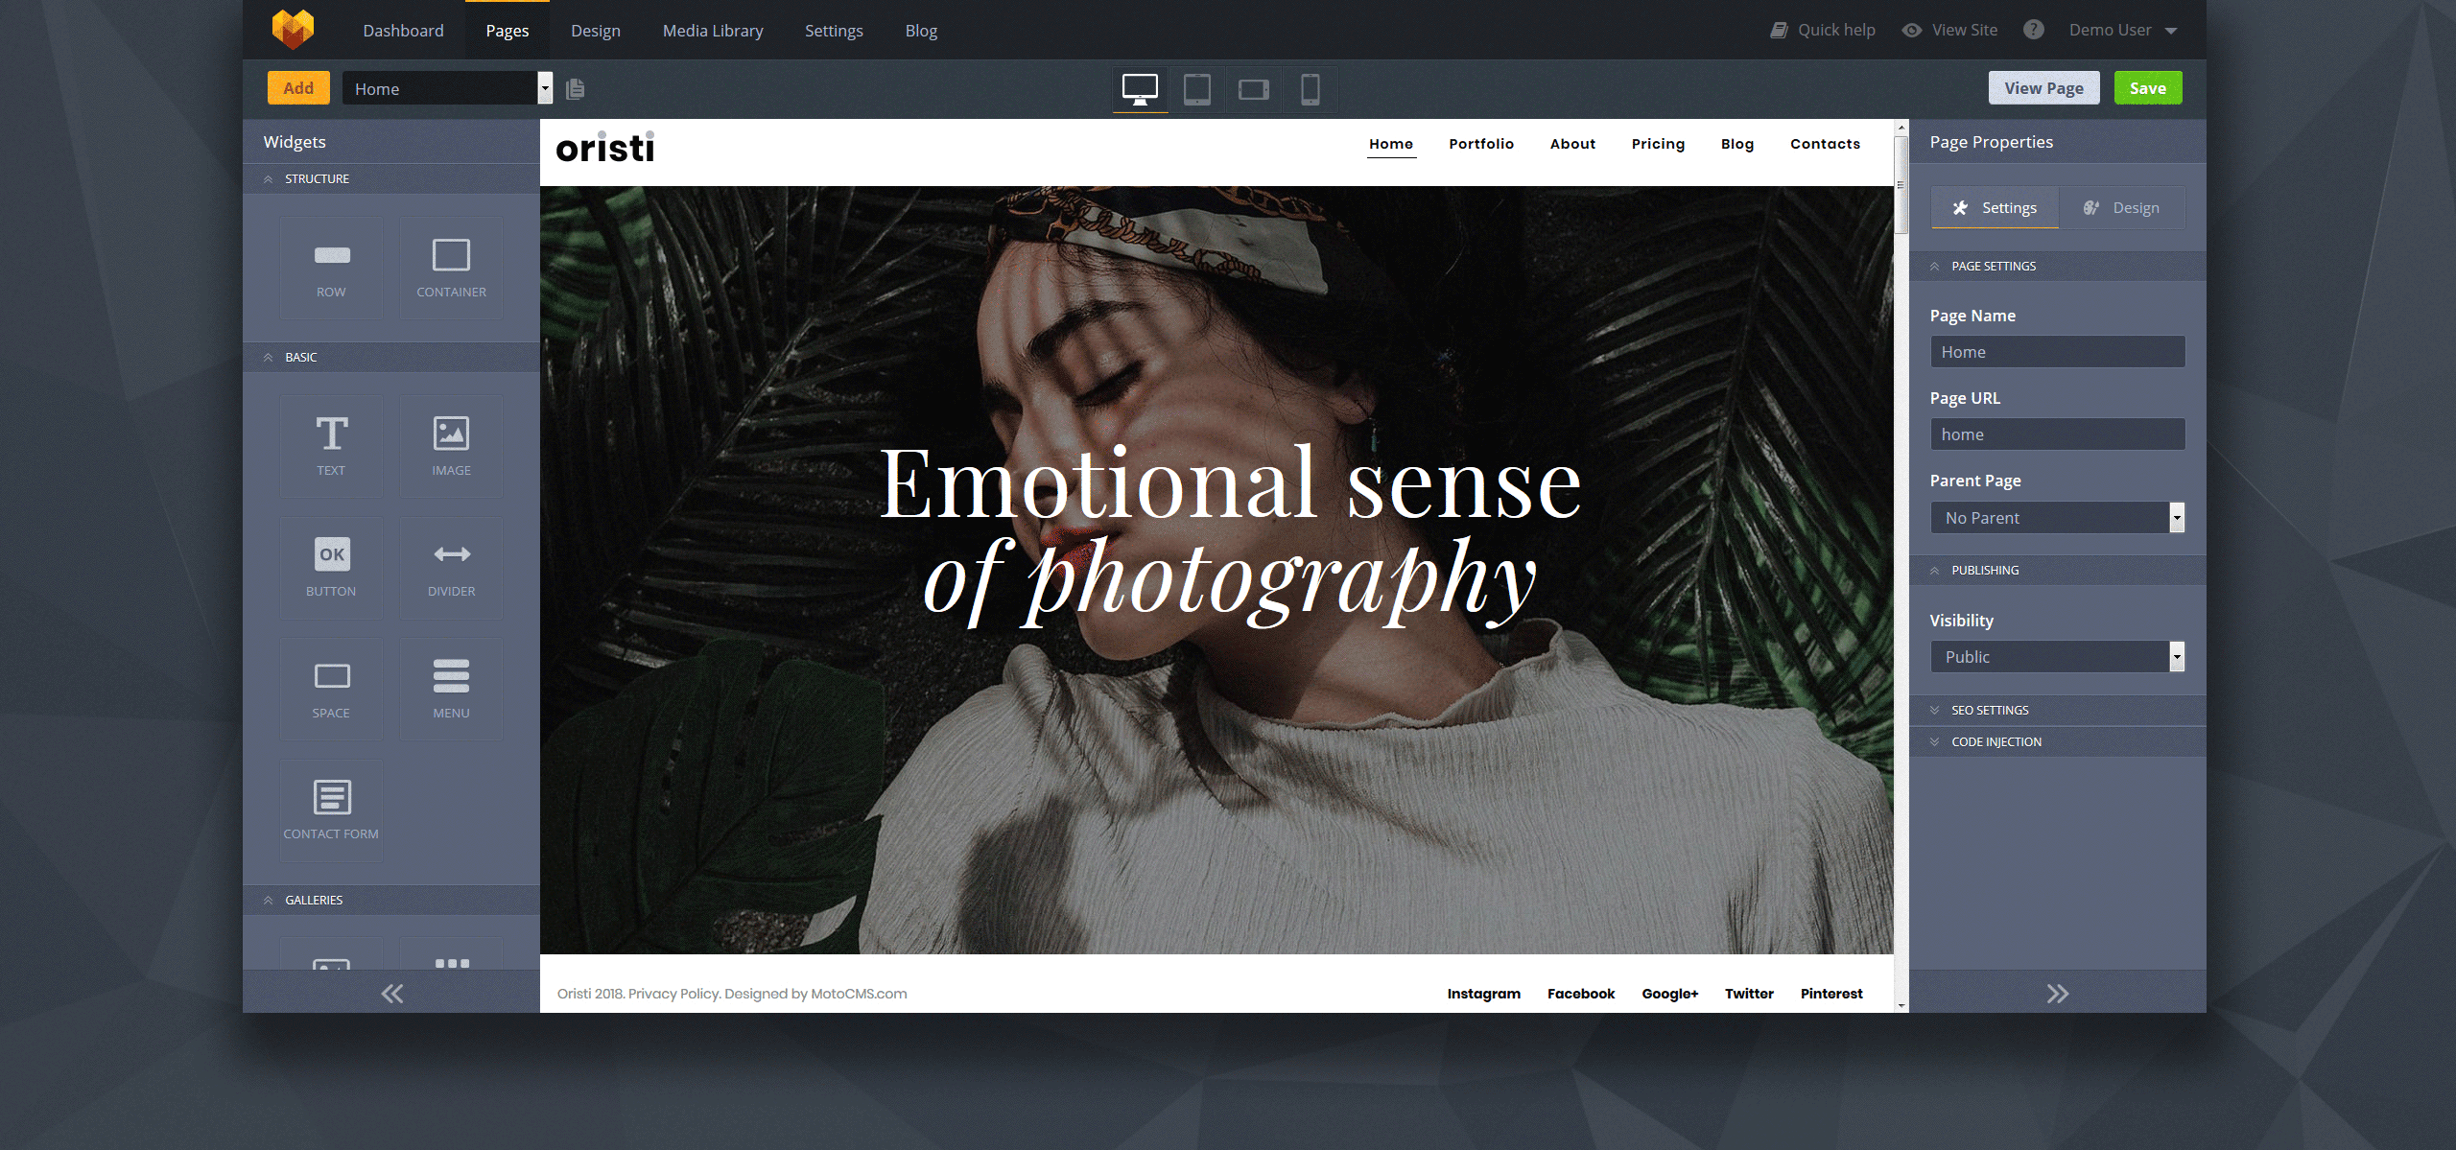This screenshot has width=2456, height=1150.
Task: Switch to desktop preview mode
Action: (x=1140, y=89)
